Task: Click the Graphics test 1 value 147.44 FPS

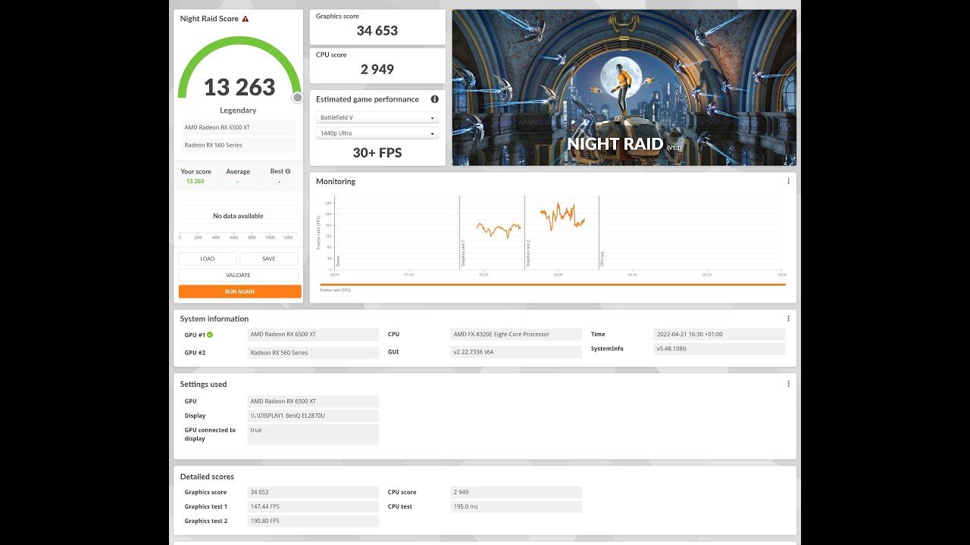Action: tap(313, 506)
